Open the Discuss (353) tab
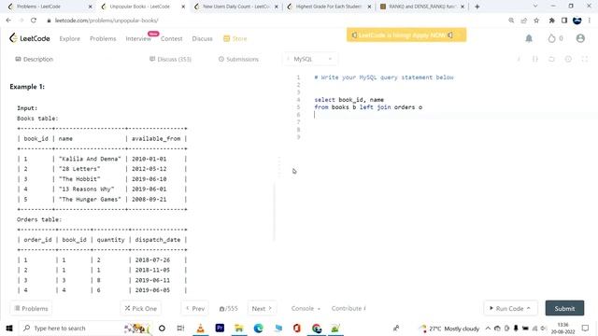Image resolution: width=598 pixels, height=336 pixels. tap(170, 59)
